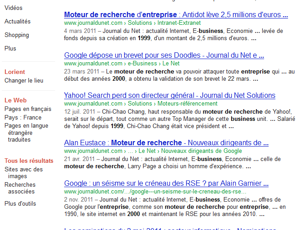Click the 4 mars 2011 date text

tap(80, 31)
